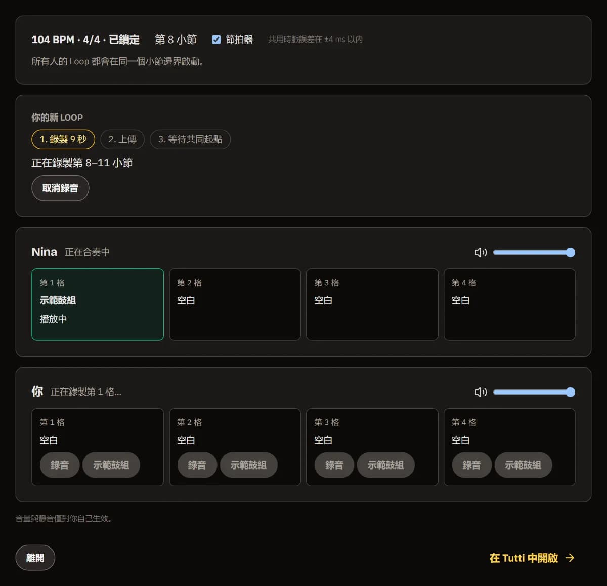Click 正在合奏中 status next to Nina
Viewport: 607px width, 586px height.
87,252
